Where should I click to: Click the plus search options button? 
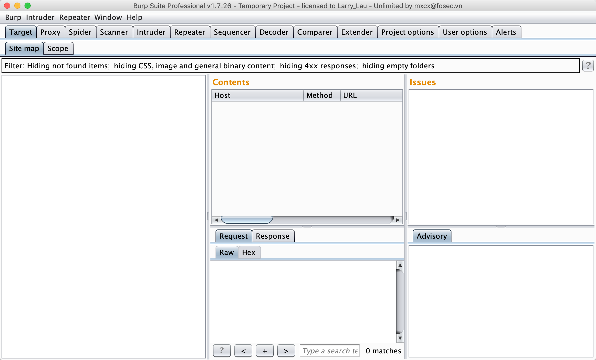tap(265, 351)
